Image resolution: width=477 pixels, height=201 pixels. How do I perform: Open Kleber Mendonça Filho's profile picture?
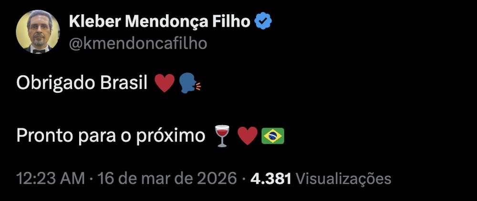[37, 32]
